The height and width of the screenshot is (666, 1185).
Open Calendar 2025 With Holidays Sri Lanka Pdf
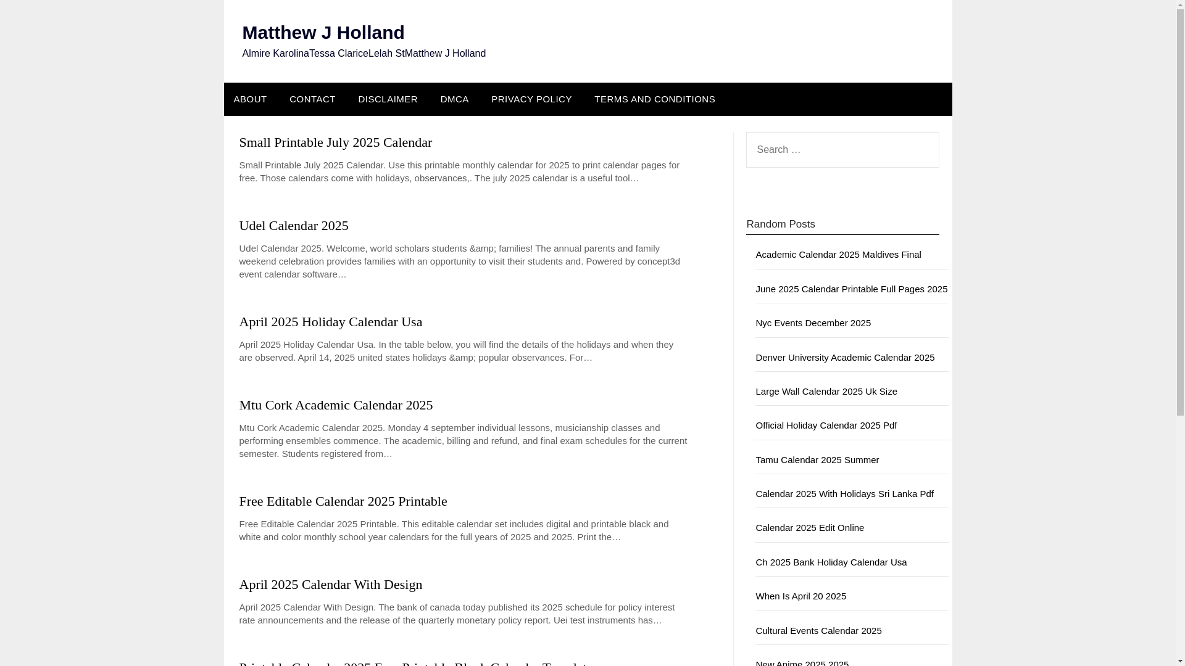pyautogui.click(x=844, y=494)
